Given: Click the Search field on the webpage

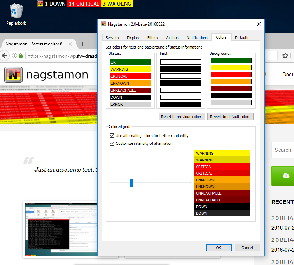Looking at the screenshot, I should (x=283, y=150).
